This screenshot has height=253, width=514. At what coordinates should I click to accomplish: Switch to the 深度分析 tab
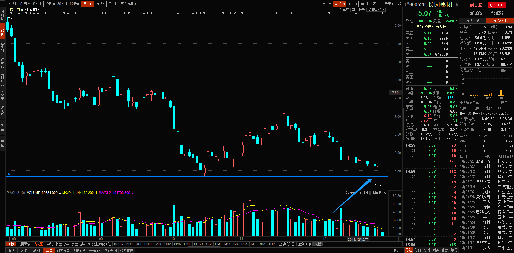pos(500,21)
